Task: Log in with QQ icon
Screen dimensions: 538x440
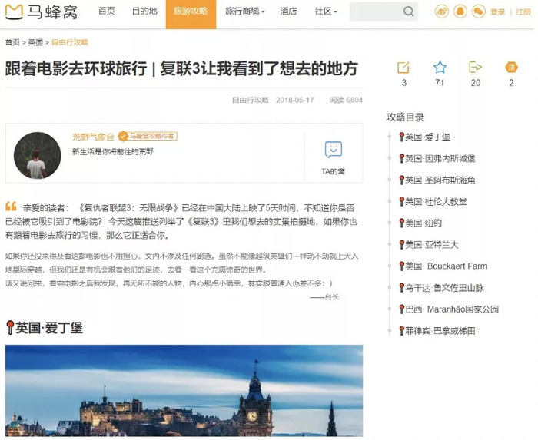Action: pos(460,12)
